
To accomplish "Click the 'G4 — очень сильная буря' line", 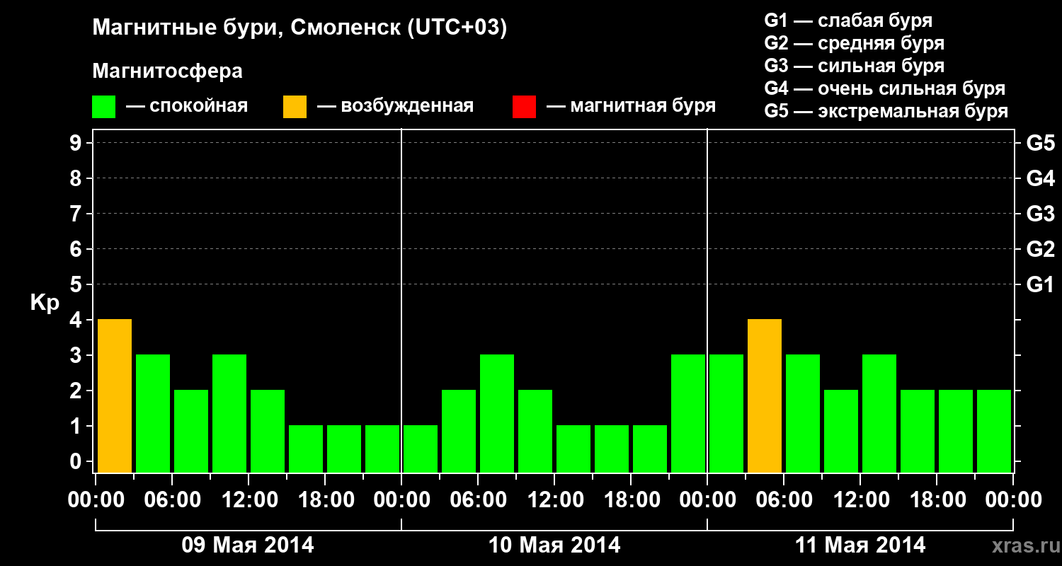I will tap(885, 88).
